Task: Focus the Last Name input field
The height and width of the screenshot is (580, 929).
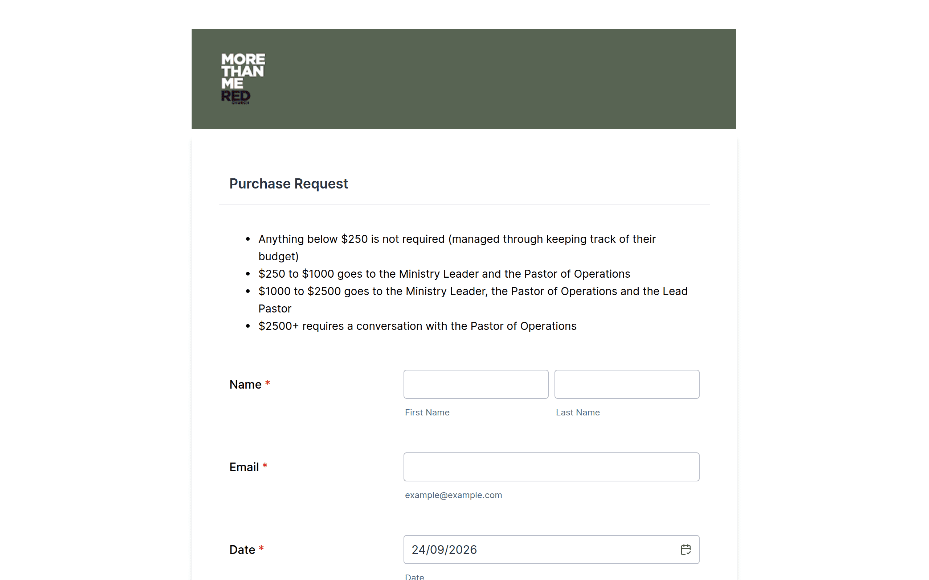Action: 626,384
